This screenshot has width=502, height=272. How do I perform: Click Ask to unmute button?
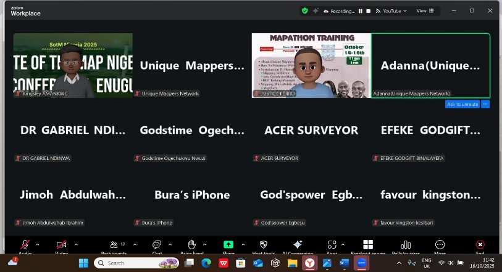coord(462,104)
